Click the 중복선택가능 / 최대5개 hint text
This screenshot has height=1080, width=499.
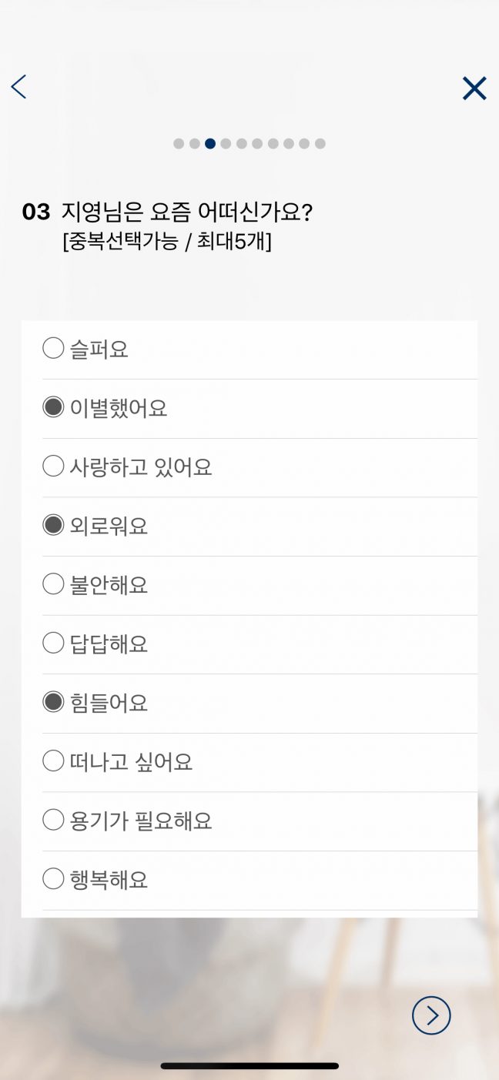point(166,241)
